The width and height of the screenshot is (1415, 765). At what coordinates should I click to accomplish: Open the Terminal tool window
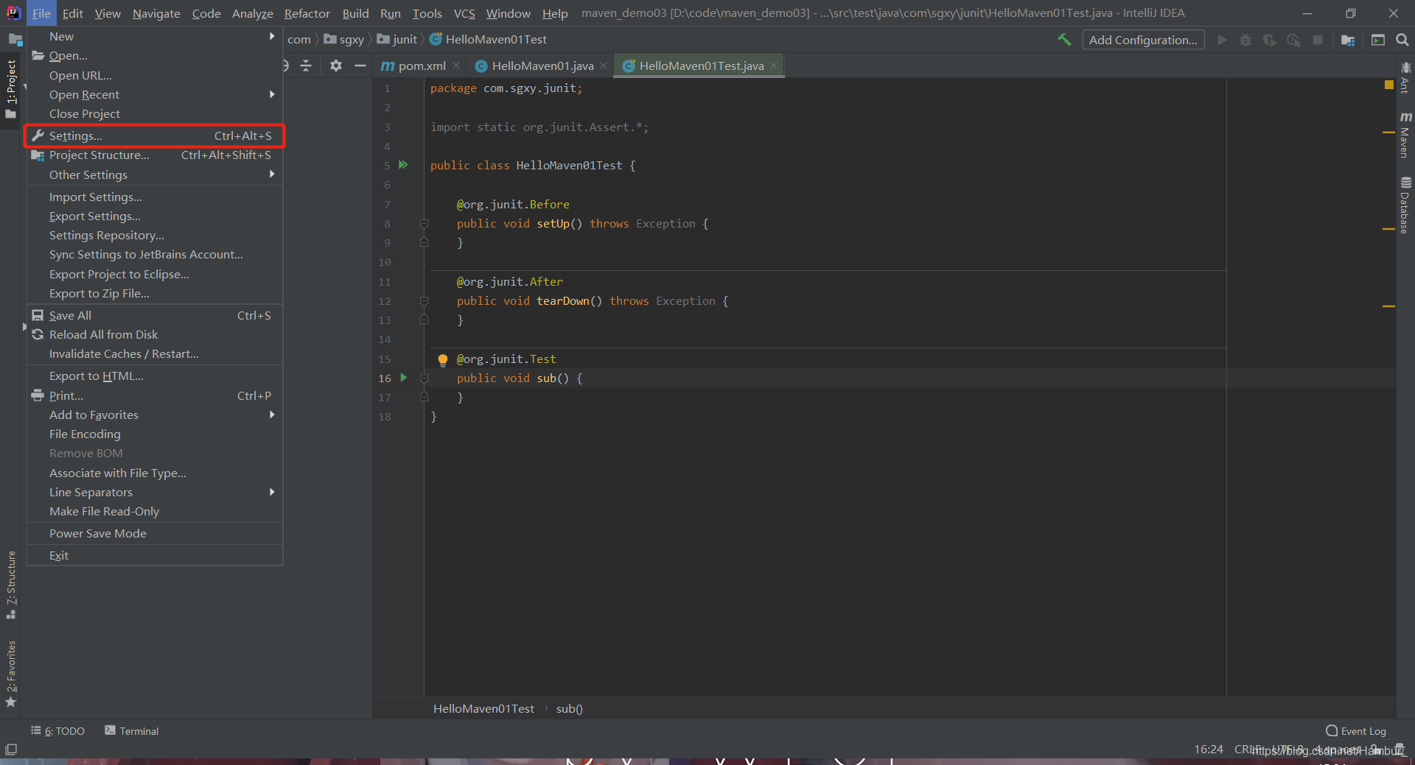pyautogui.click(x=132, y=730)
